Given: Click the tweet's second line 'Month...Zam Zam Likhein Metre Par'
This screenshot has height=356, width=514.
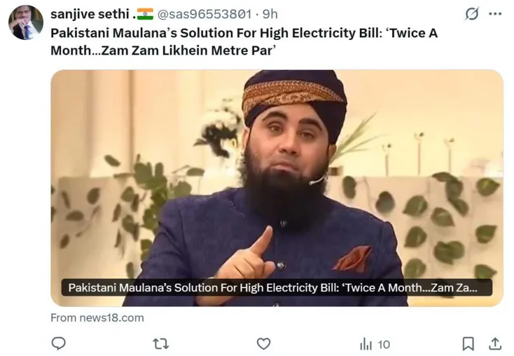Looking at the screenshot, I should click(163, 51).
